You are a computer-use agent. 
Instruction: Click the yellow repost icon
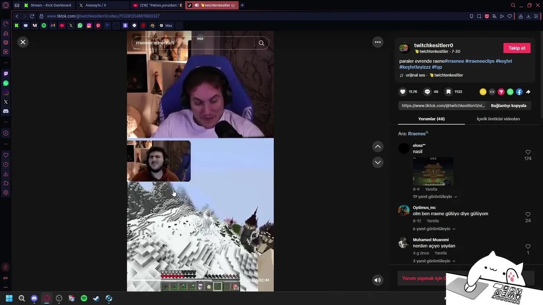pyautogui.click(x=483, y=91)
